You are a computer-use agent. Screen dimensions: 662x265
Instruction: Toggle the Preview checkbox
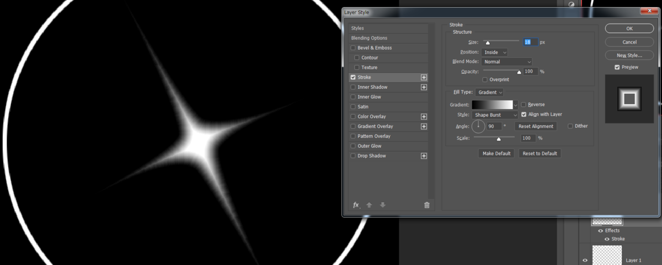[x=617, y=67]
